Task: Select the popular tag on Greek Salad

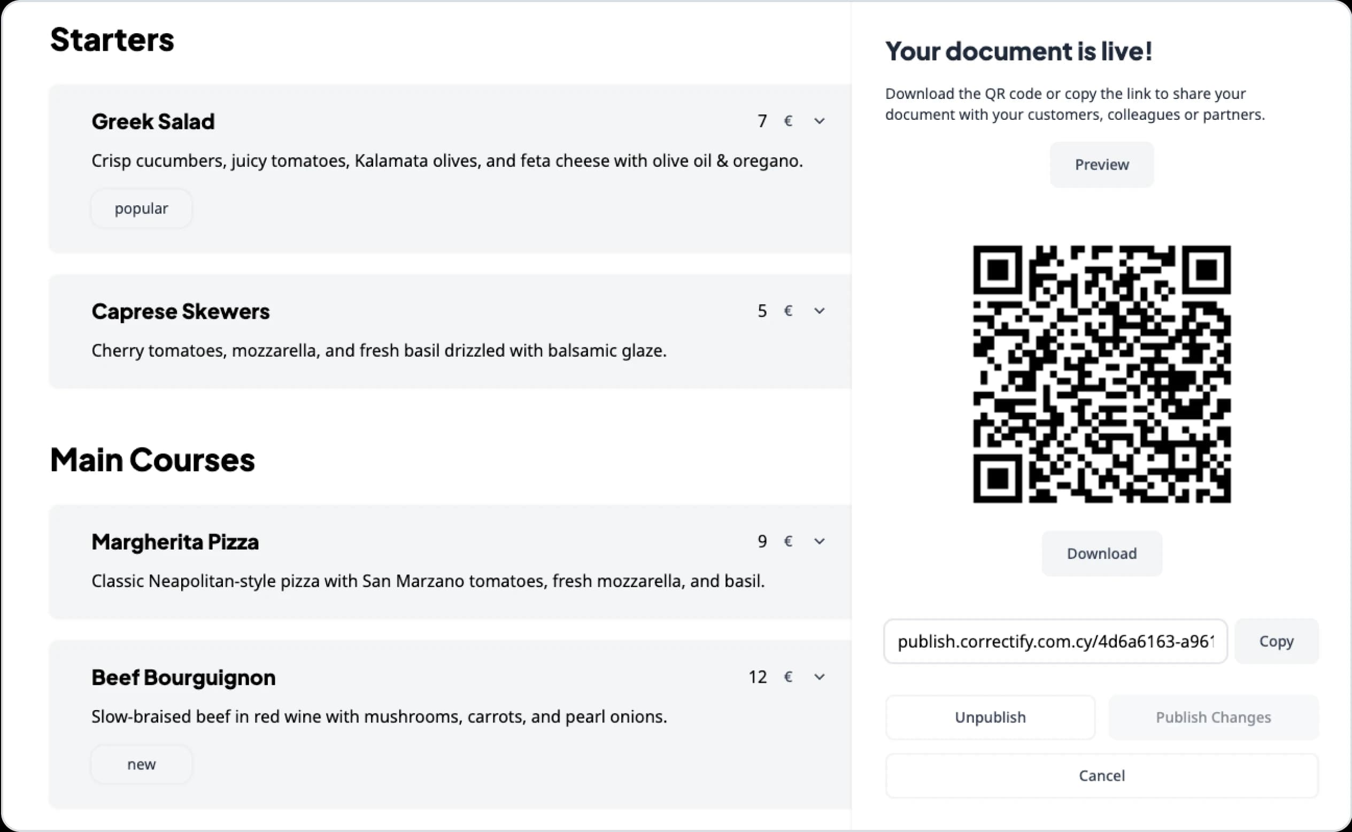Action: [x=141, y=209]
